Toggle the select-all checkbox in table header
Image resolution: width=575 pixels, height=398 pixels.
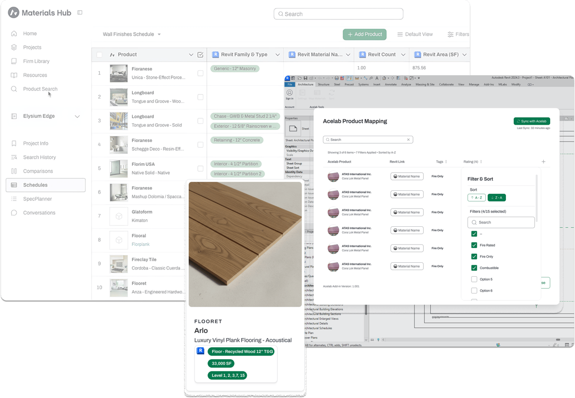pyautogui.click(x=99, y=55)
